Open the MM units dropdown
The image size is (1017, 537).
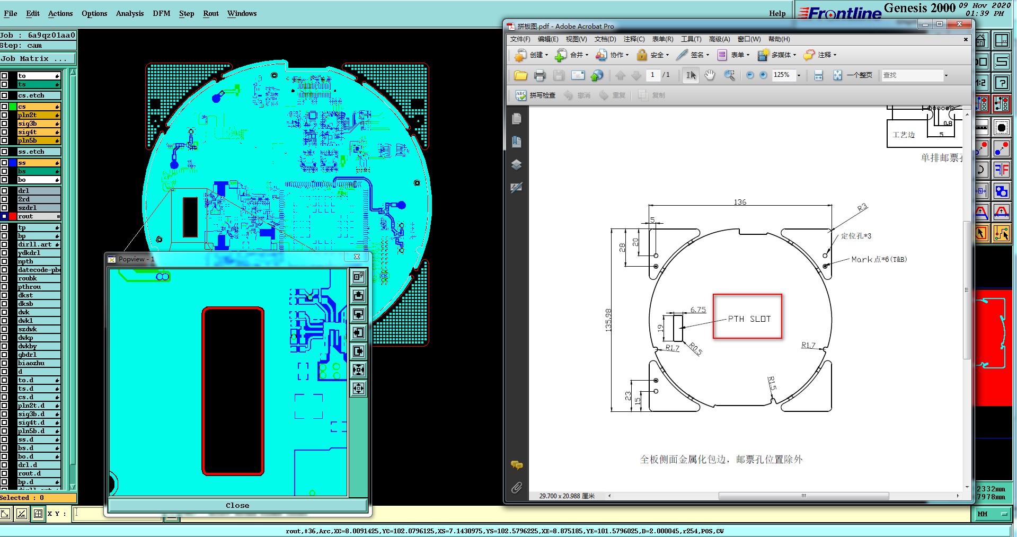coord(993,514)
